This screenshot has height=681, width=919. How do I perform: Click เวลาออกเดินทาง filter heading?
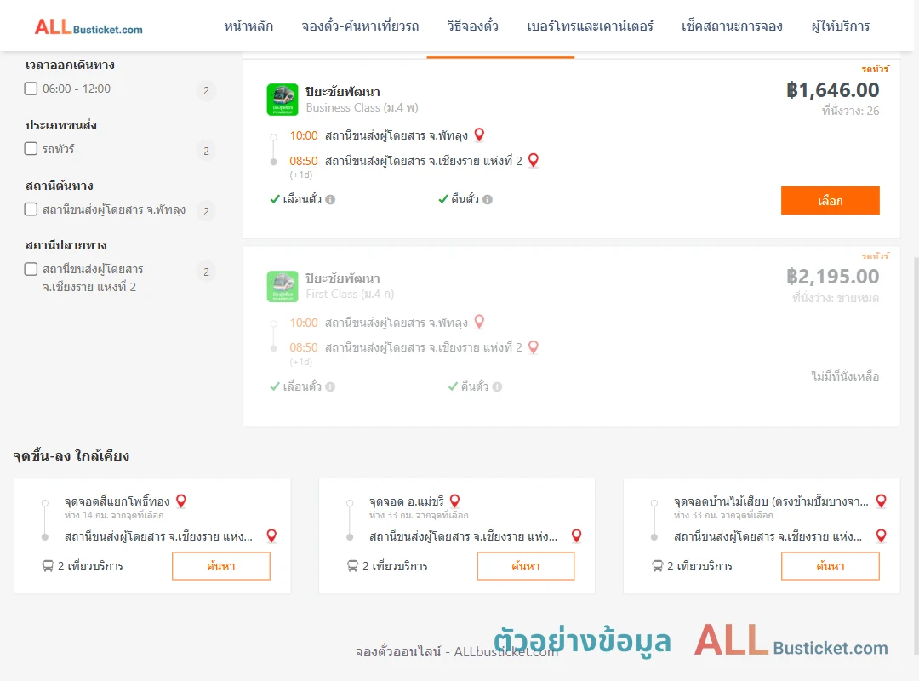[x=70, y=65]
